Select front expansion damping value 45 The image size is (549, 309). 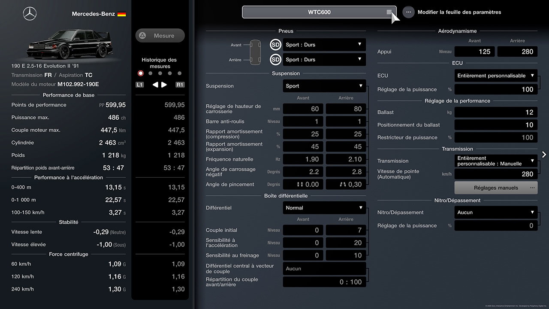(303, 147)
